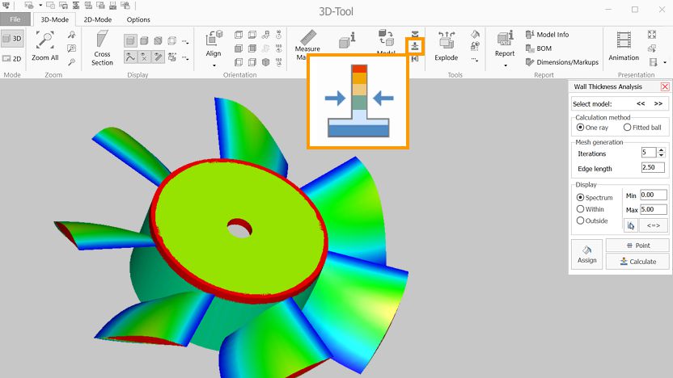Screen dimensions: 673x378
Task: Click the Edge length input field
Action: click(x=652, y=168)
